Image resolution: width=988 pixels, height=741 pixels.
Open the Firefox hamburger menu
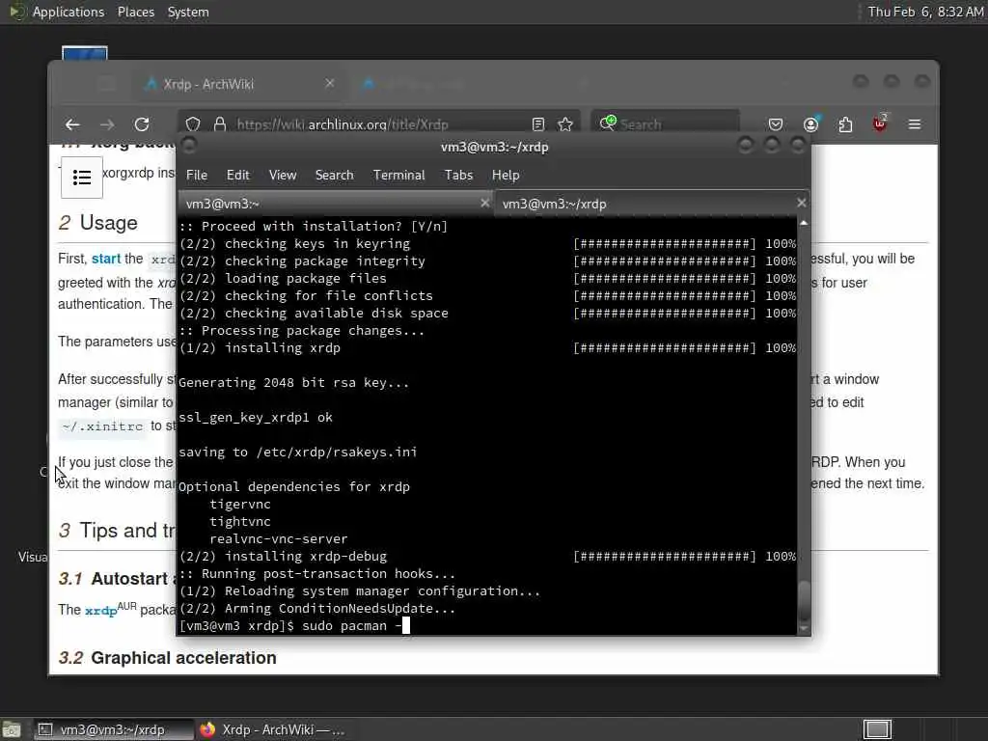pyautogui.click(x=915, y=124)
